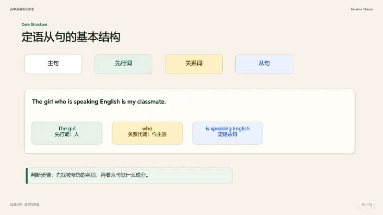383x215 pixels.
Task: Click the 'Core Structure' label
Action: tap(34, 25)
